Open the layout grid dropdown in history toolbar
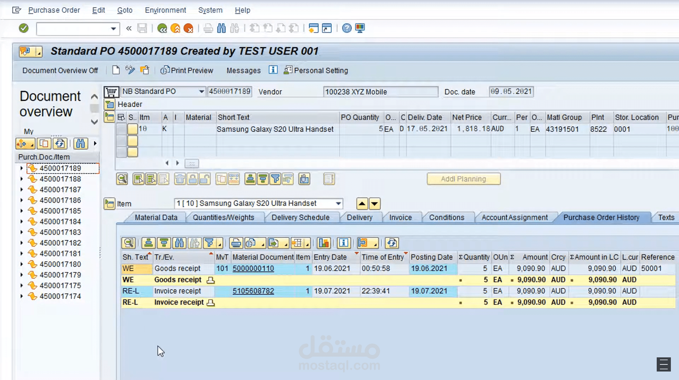 pos(300,243)
